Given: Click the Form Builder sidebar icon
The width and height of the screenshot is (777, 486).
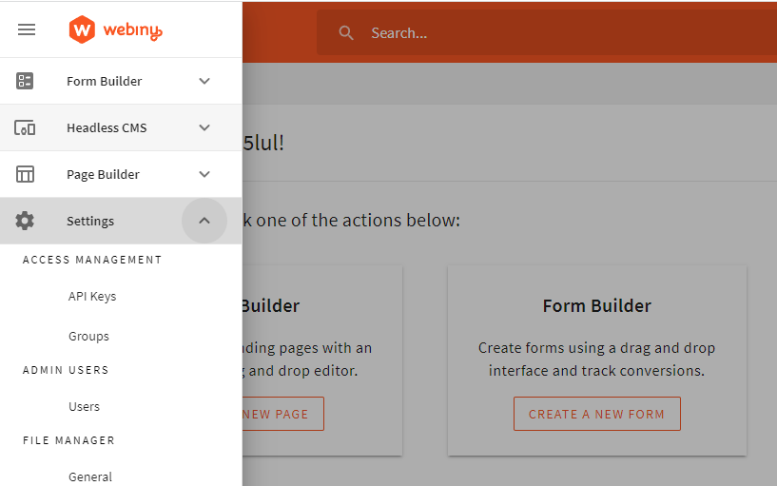Looking at the screenshot, I should [26, 81].
